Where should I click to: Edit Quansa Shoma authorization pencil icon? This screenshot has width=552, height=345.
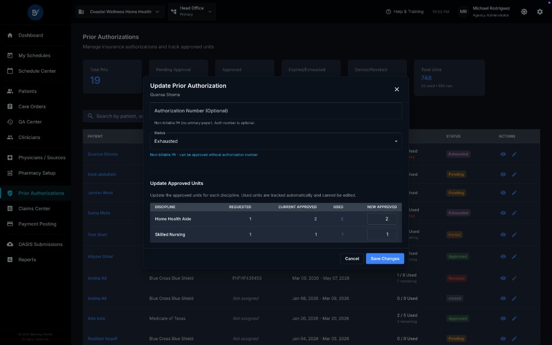[x=514, y=154]
